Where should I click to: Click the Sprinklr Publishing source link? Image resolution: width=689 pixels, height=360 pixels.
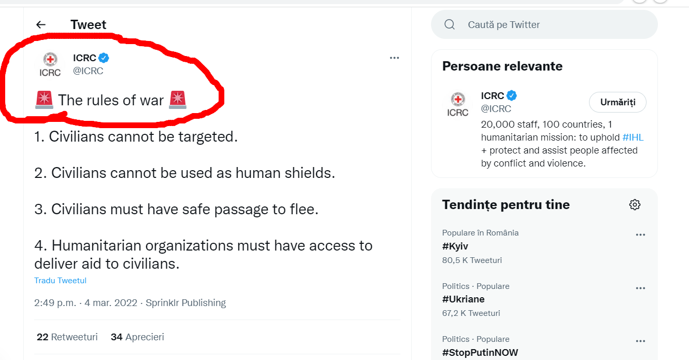tap(185, 303)
